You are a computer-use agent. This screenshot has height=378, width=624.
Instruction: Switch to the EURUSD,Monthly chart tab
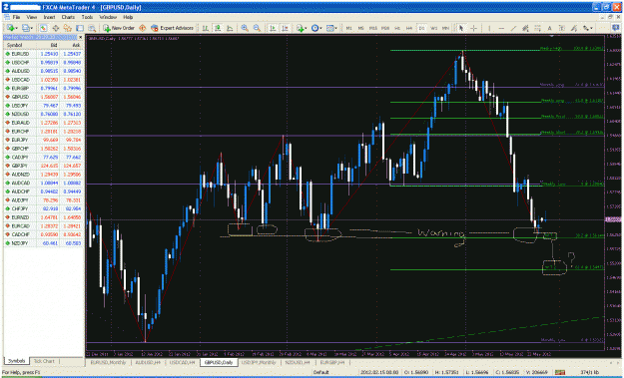(108, 362)
